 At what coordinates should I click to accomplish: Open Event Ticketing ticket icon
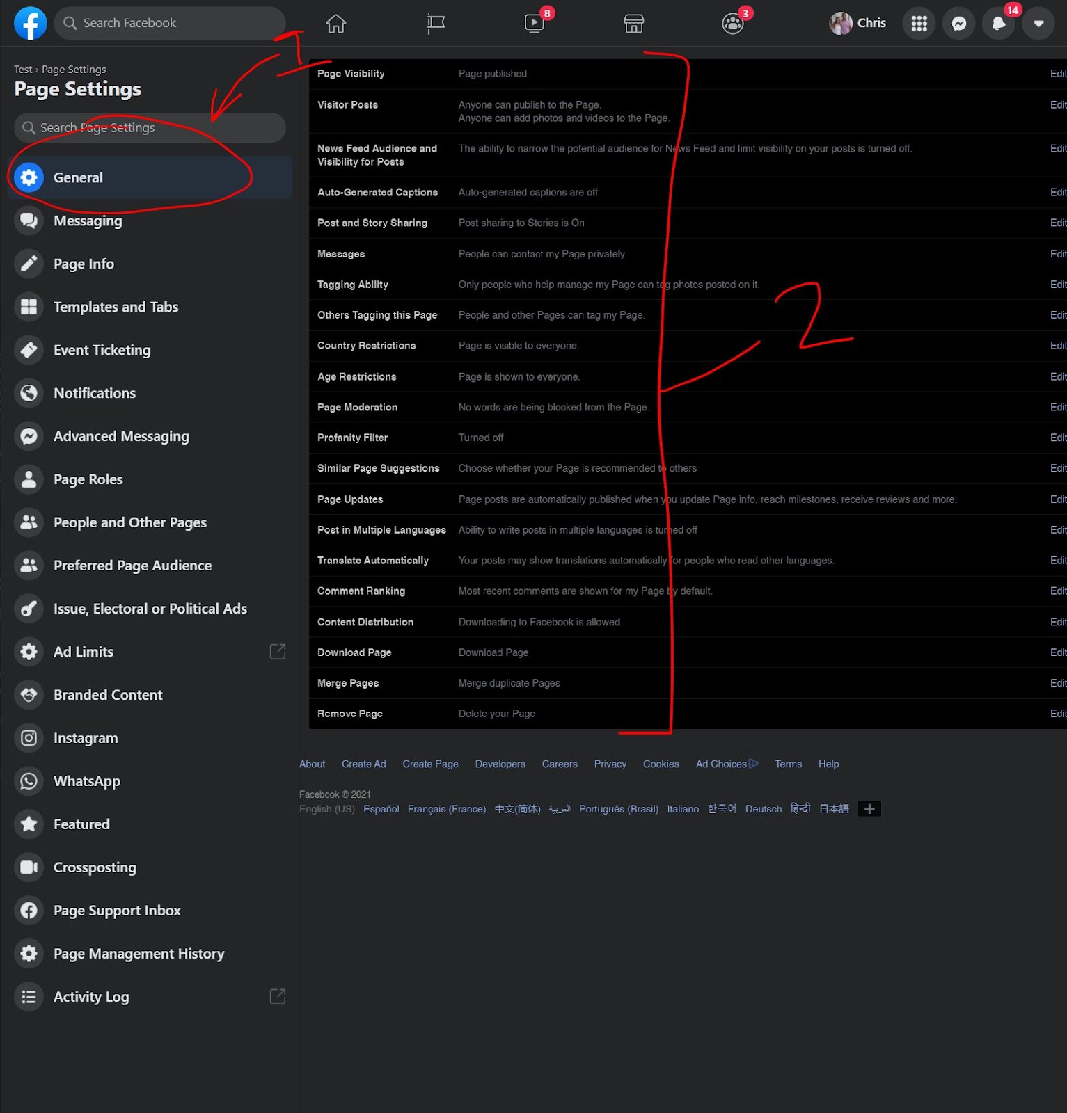click(x=29, y=350)
